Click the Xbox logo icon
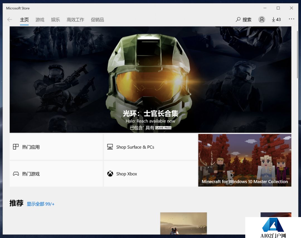 (x=110, y=174)
